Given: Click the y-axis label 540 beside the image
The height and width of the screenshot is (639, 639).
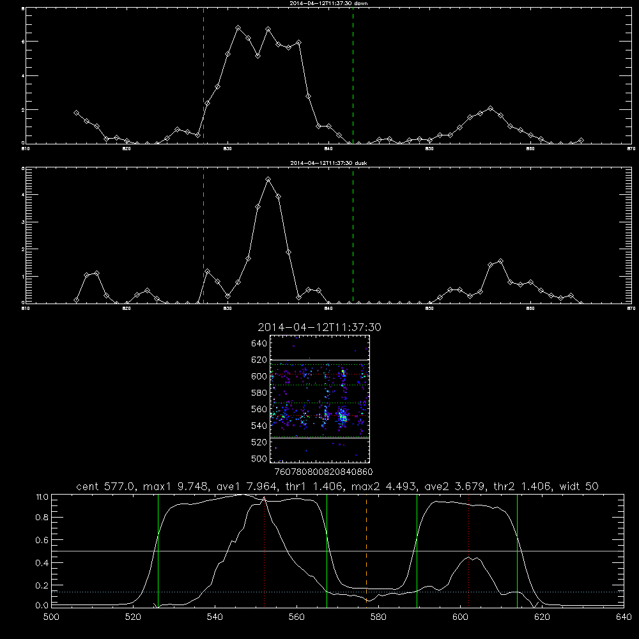Looking at the screenshot, I should pyautogui.click(x=259, y=426).
